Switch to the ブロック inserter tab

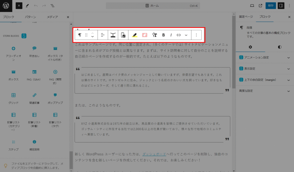point(9,17)
